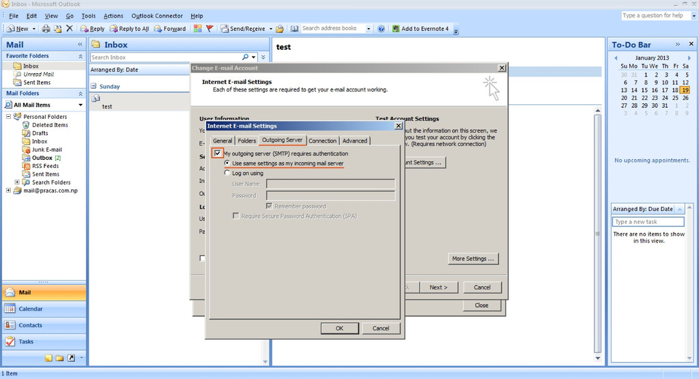Screen dimensions: 699x379
Task: Switch to the Connection tab
Action: 322,141
